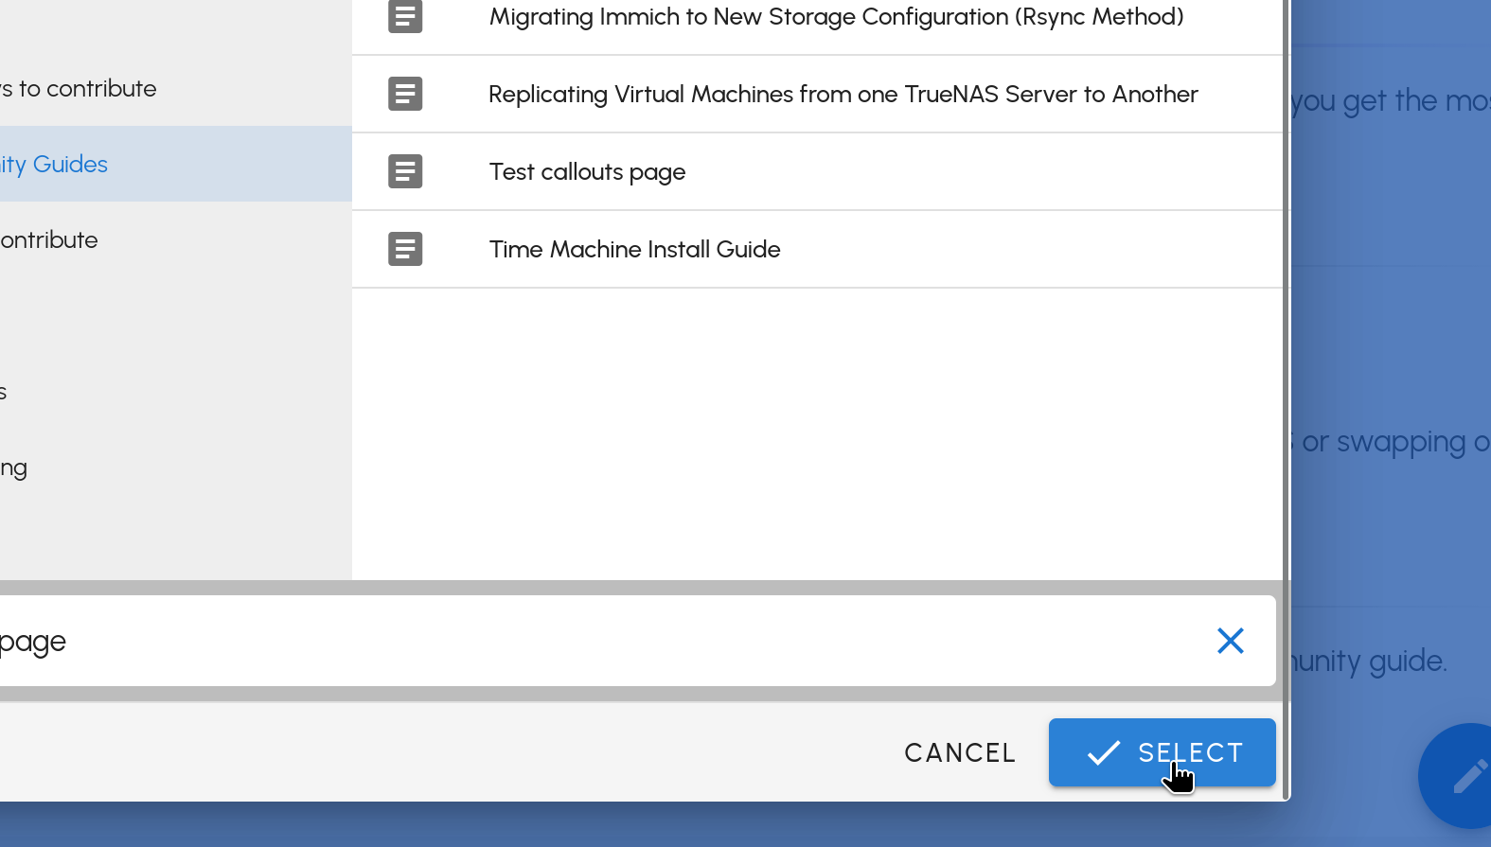Click the page icon beside Migrating Immich guide
Viewport: 1491px width, 847px height.
coord(405,16)
